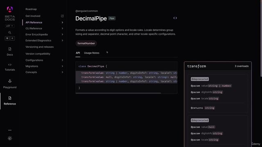Click the third transform overload code line
The height and width of the screenshot is (147, 262).
pos(126,81)
